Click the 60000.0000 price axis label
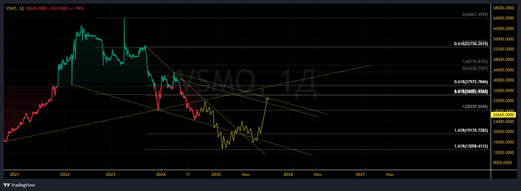The height and width of the screenshot is (191, 521). point(503,29)
